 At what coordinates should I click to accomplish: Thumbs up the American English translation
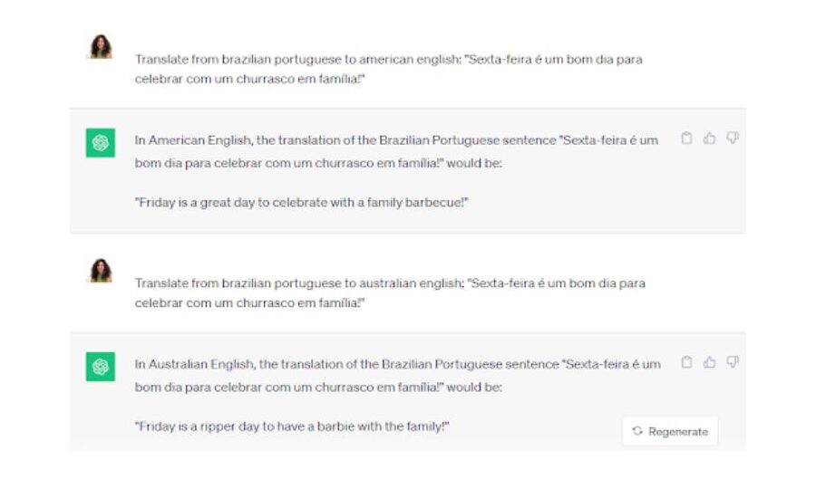point(709,139)
